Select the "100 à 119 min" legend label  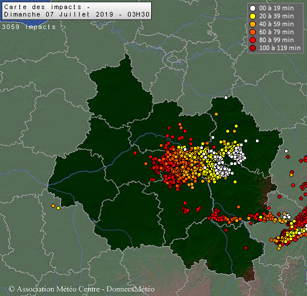point(280,48)
